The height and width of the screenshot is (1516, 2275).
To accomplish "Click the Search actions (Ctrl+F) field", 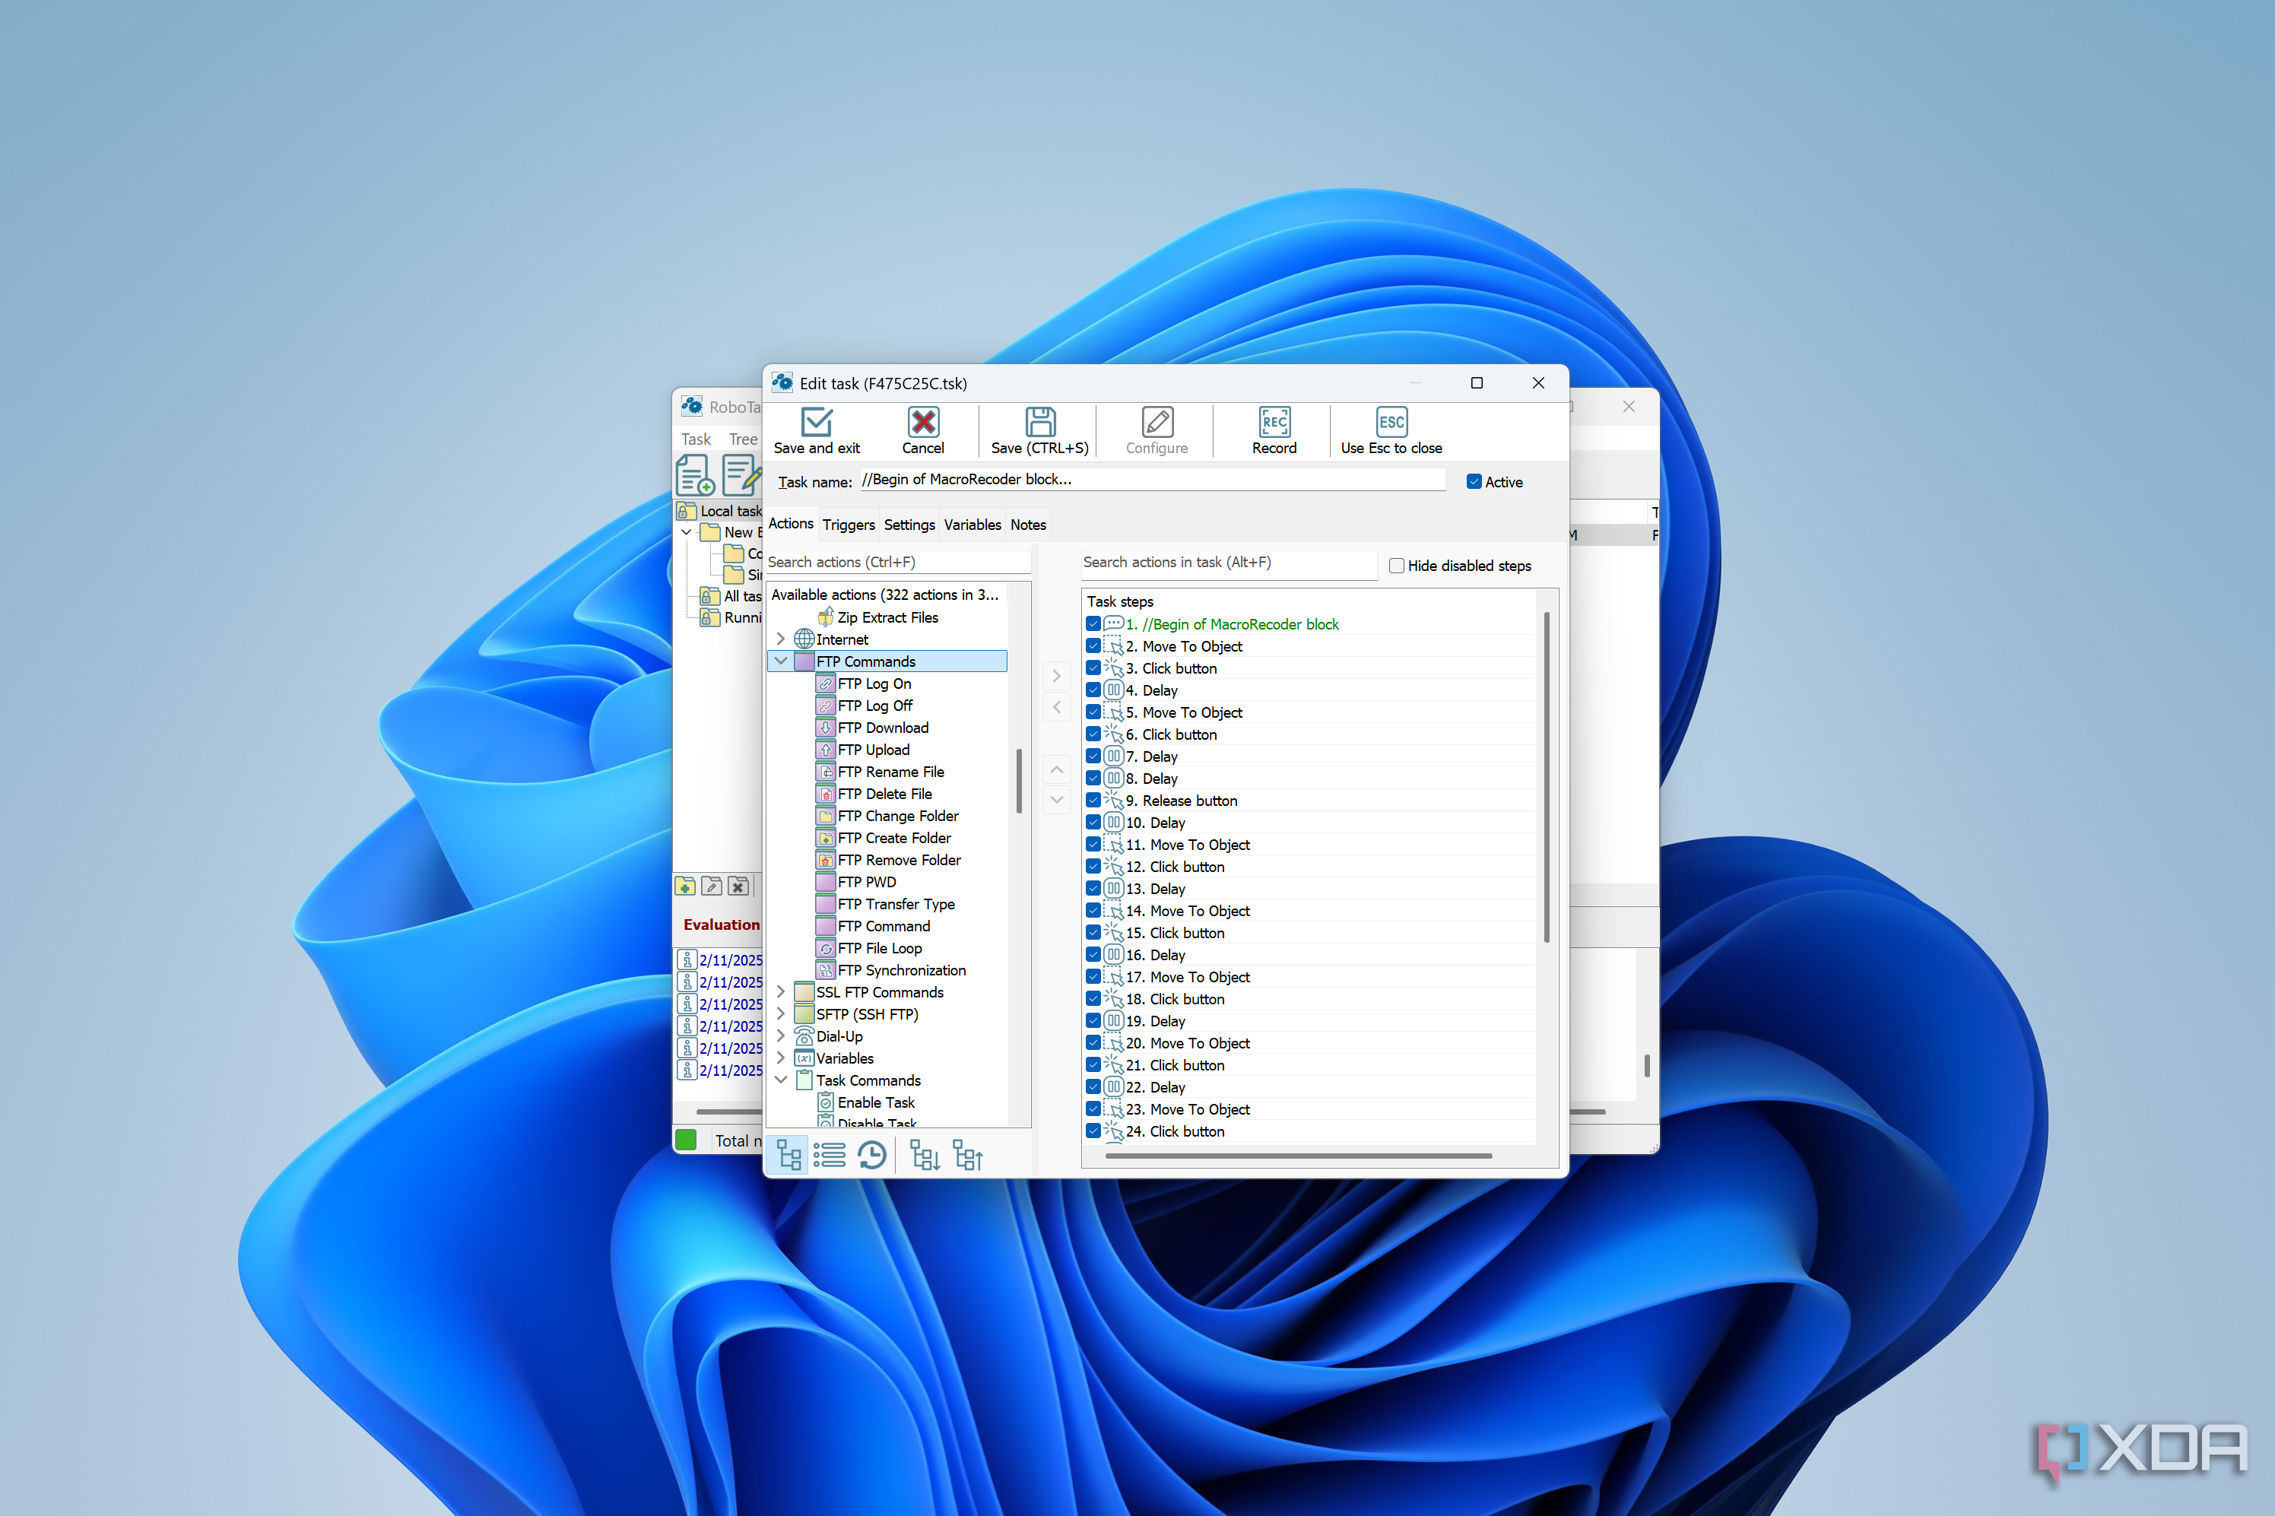I will [x=897, y=563].
